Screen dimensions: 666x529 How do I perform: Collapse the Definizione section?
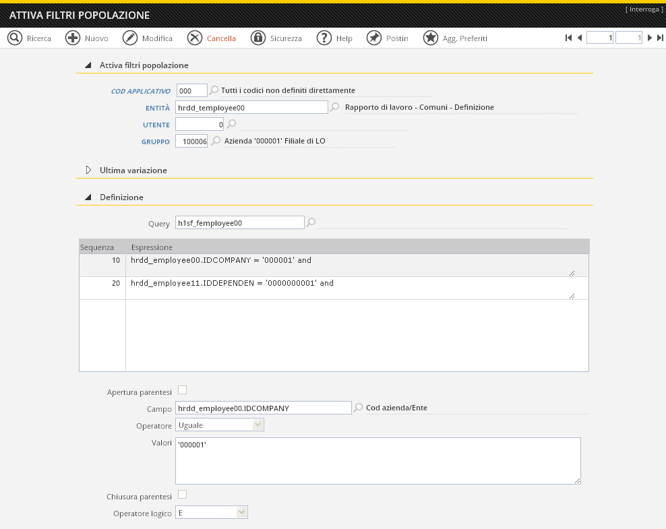click(x=88, y=197)
